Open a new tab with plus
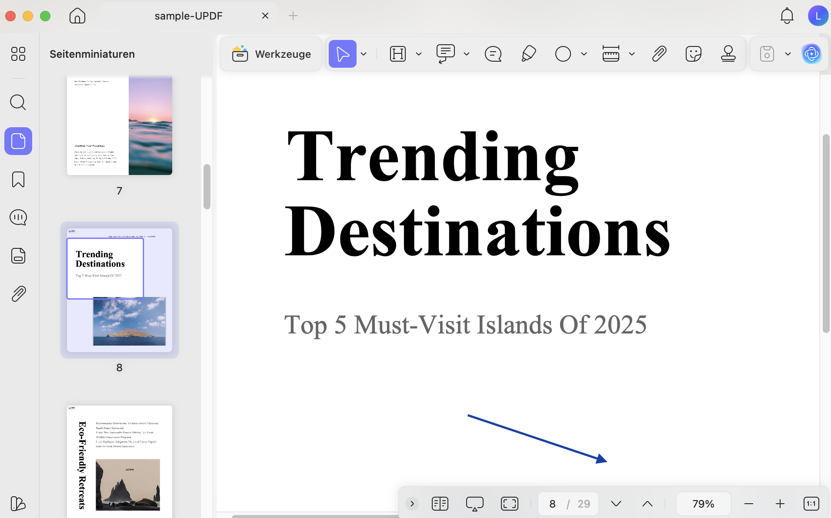Viewport: 831px width, 518px height. coord(293,16)
